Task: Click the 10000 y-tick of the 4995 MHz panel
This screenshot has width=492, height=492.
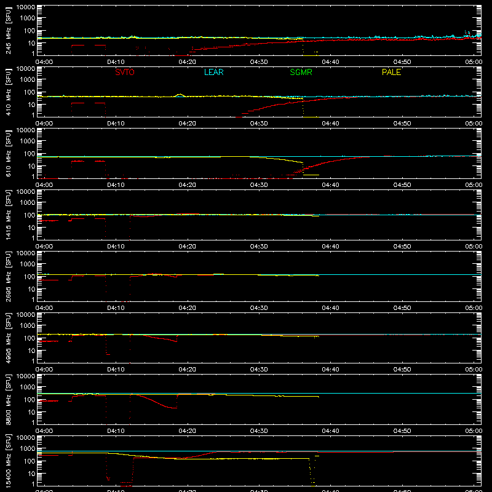Action: pyautogui.click(x=26, y=315)
